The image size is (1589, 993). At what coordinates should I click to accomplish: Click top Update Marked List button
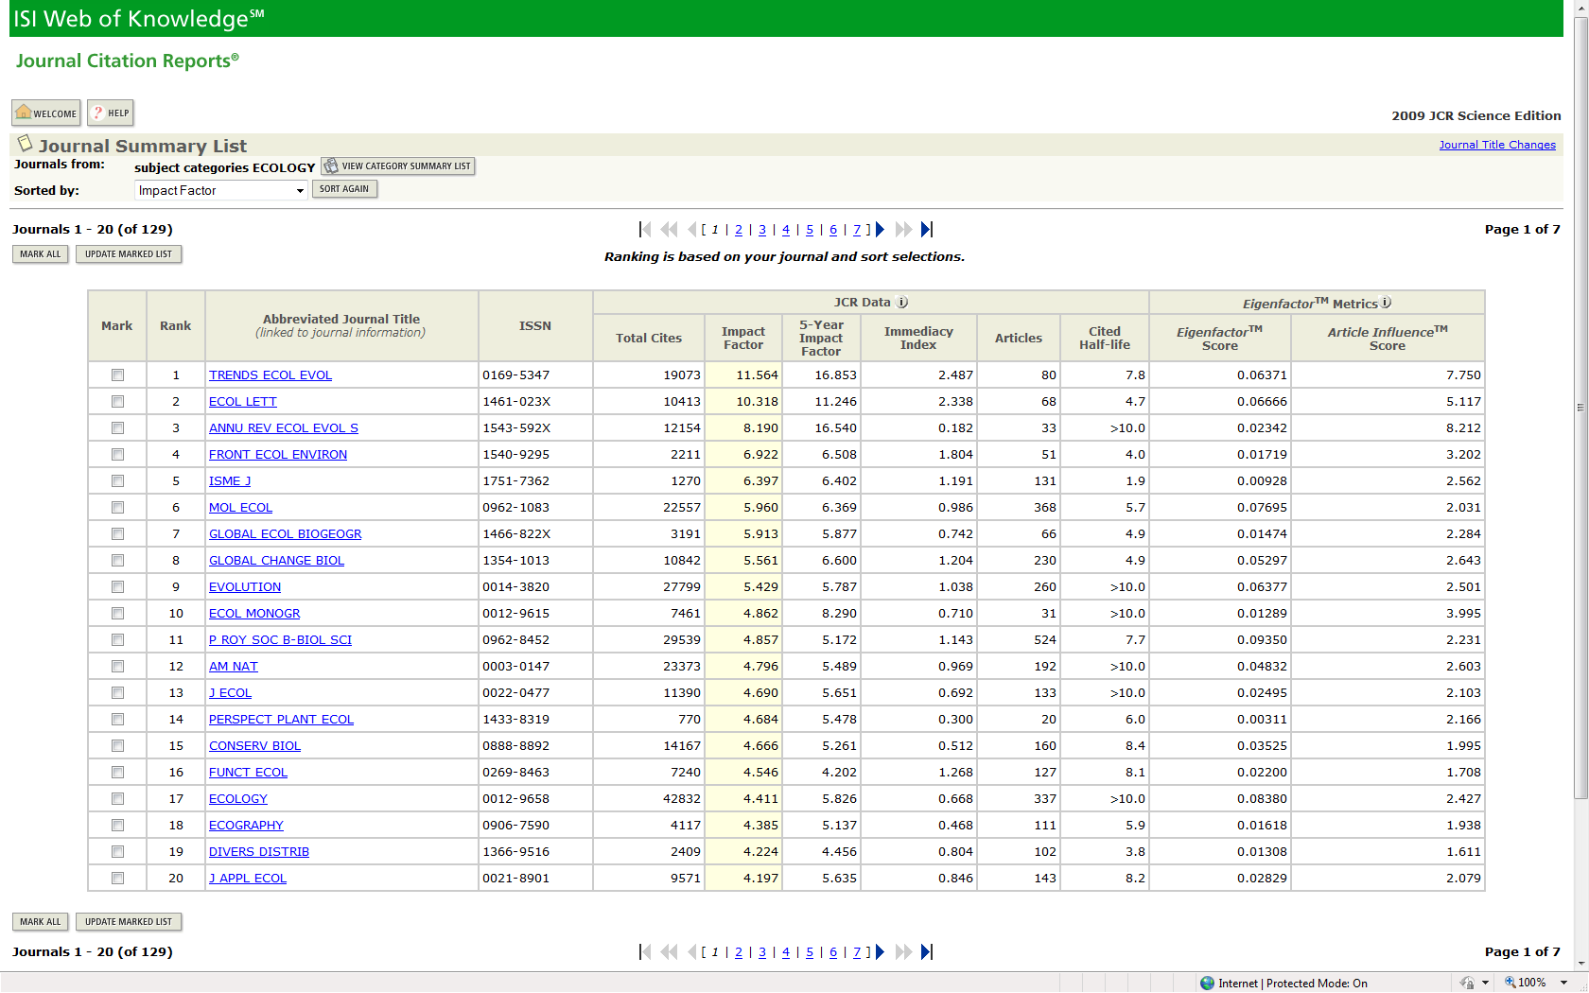coord(129,254)
